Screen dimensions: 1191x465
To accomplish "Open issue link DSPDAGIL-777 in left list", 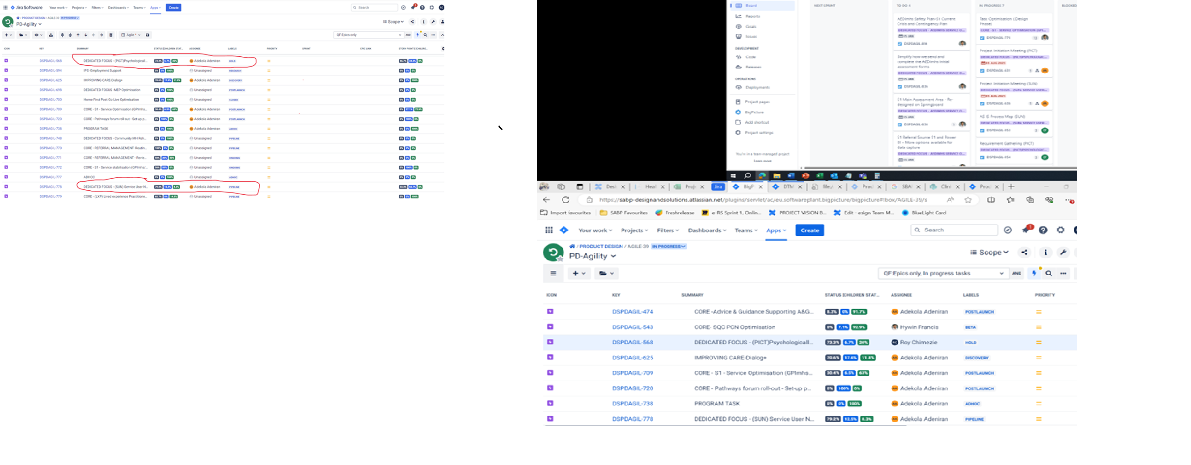I will [51, 177].
